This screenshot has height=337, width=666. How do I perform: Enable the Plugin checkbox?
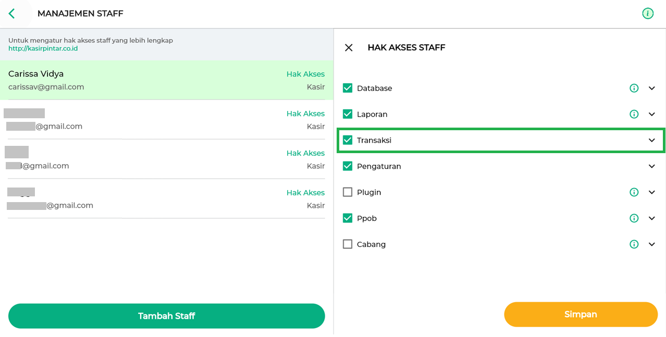348,193
